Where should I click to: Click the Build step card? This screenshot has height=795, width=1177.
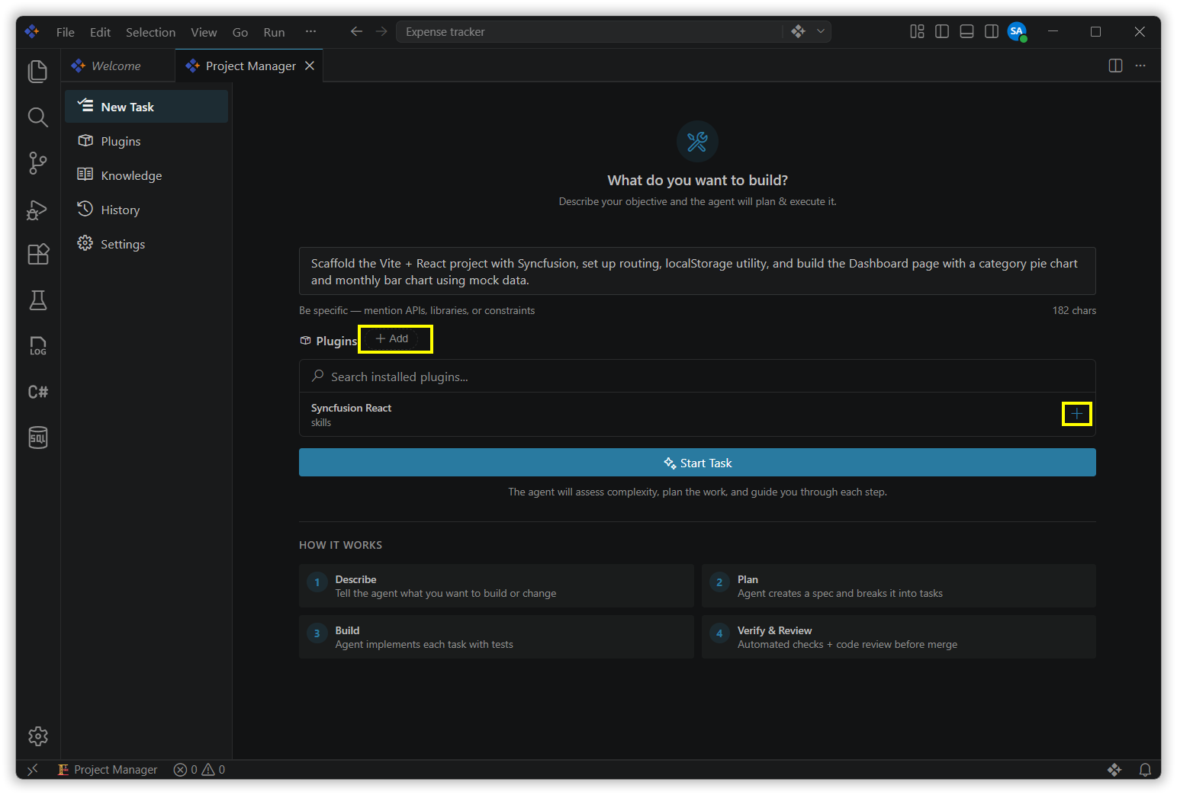[x=497, y=636]
